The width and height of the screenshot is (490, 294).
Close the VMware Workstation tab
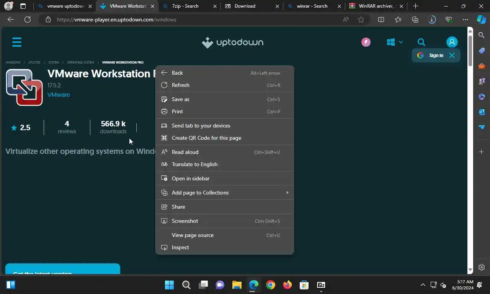152,6
